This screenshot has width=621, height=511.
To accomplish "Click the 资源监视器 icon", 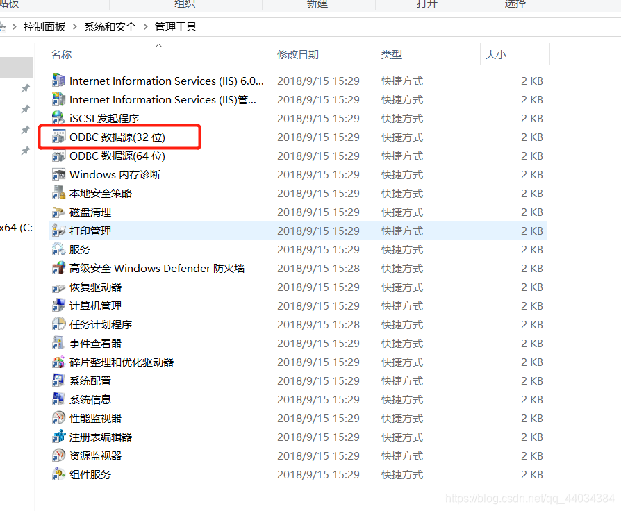I will point(58,455).
